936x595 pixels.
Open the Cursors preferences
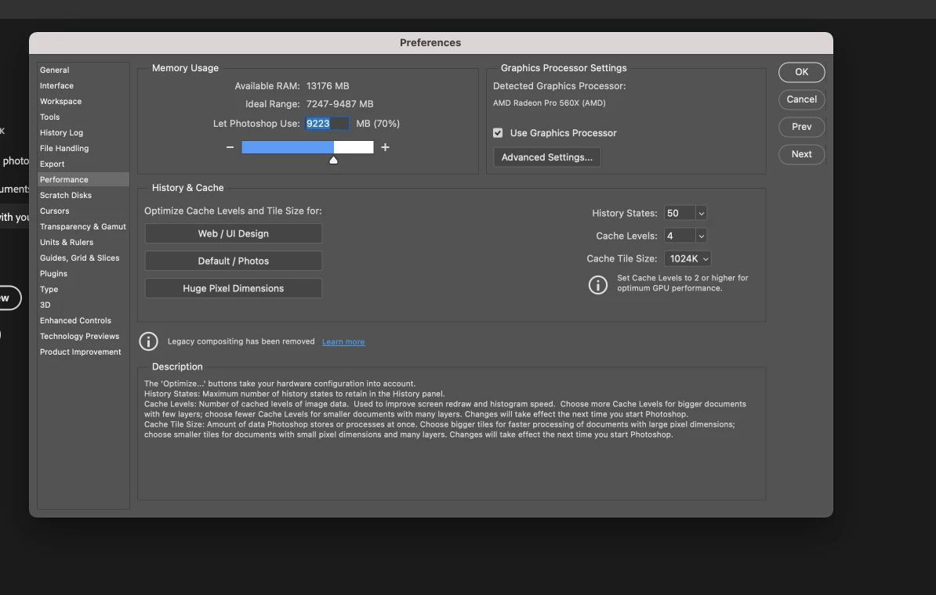(x=83, y=211)
